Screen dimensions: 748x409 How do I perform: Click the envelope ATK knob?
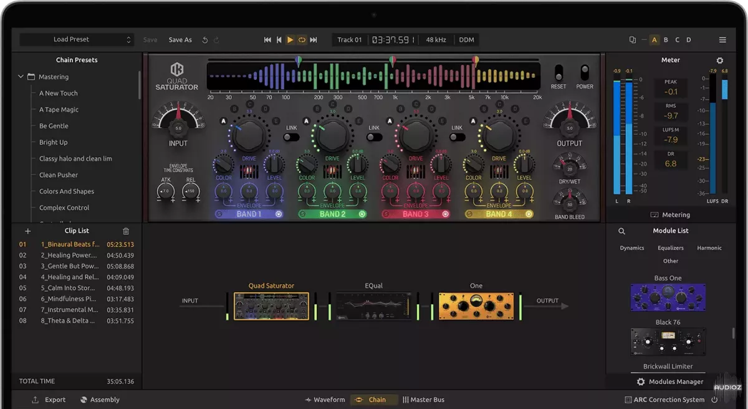tap(166, 190)
